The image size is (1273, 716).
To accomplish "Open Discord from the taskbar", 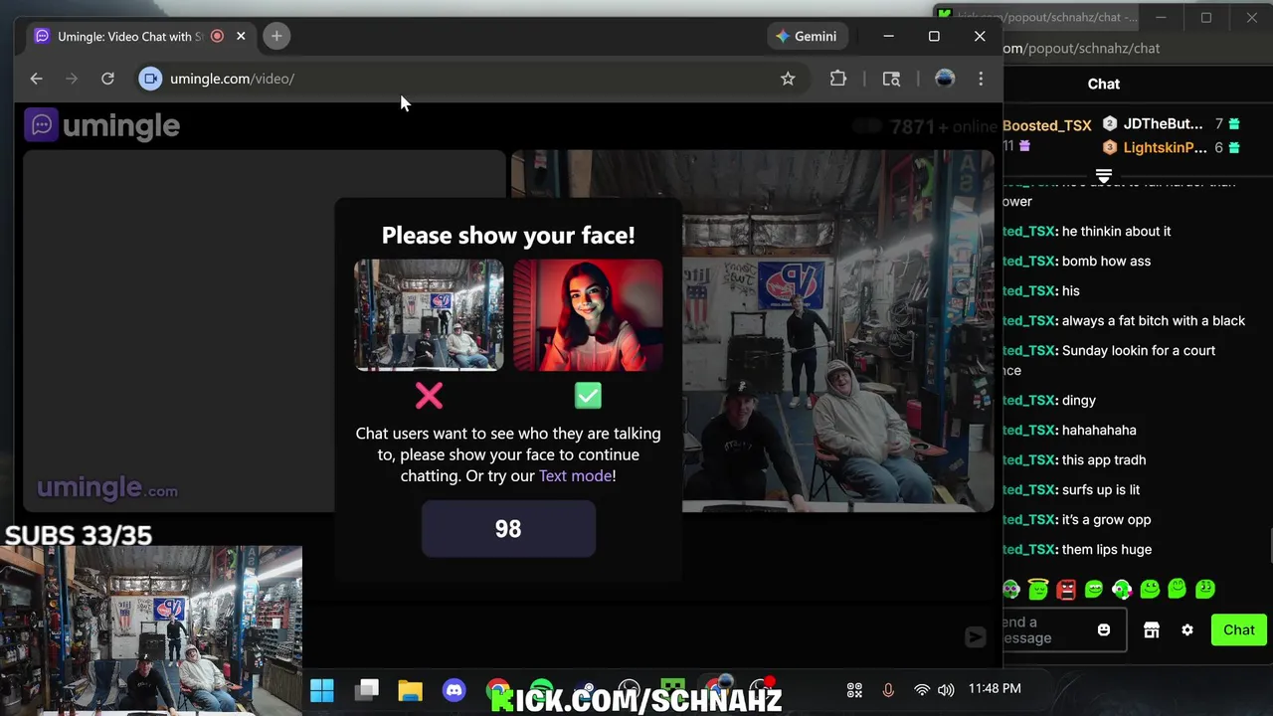I will (x=454, y=689).
